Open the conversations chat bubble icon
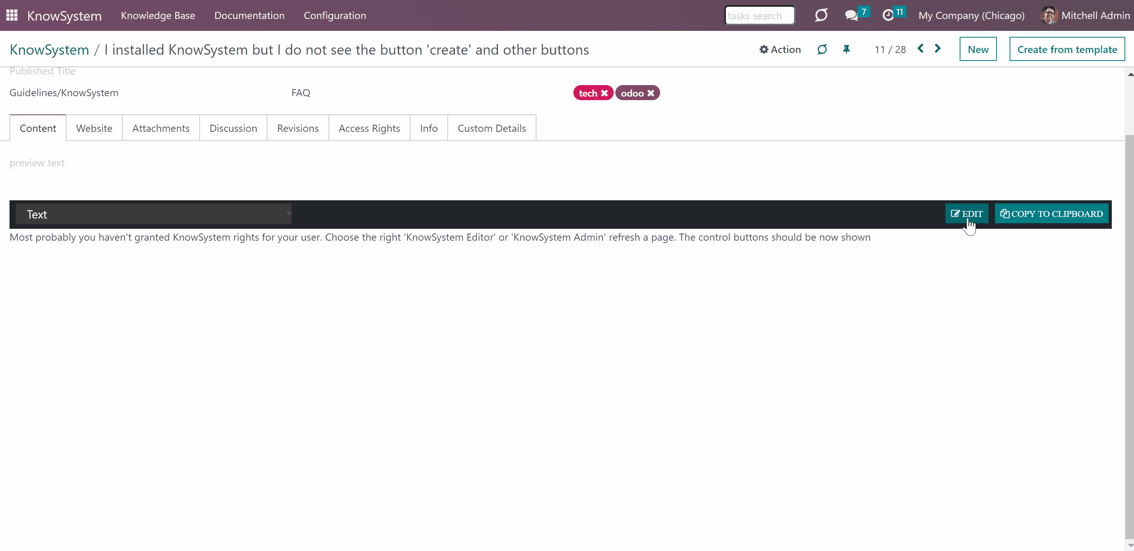1134x551 pixels. click(851, 15)
